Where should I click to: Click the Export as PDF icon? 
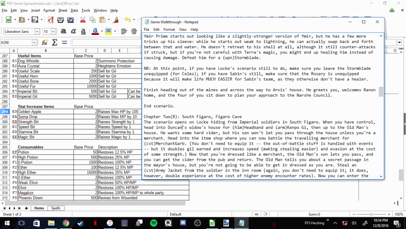click(51, 20)
